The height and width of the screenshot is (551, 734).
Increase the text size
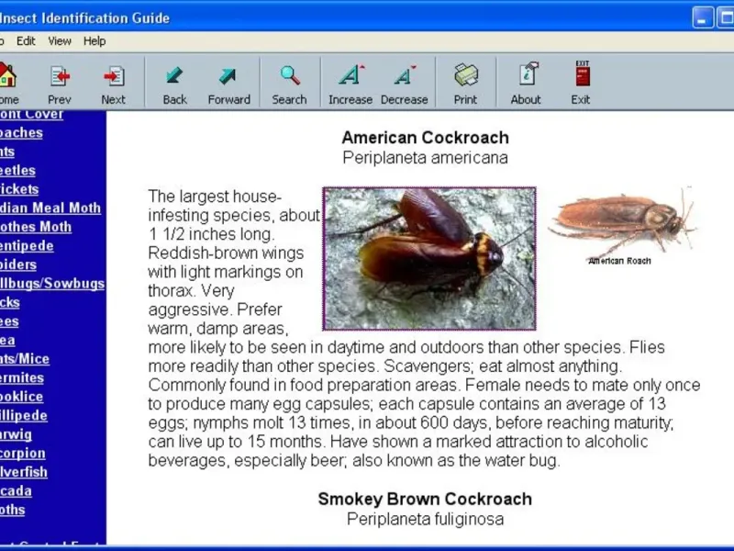click(350, 83)
